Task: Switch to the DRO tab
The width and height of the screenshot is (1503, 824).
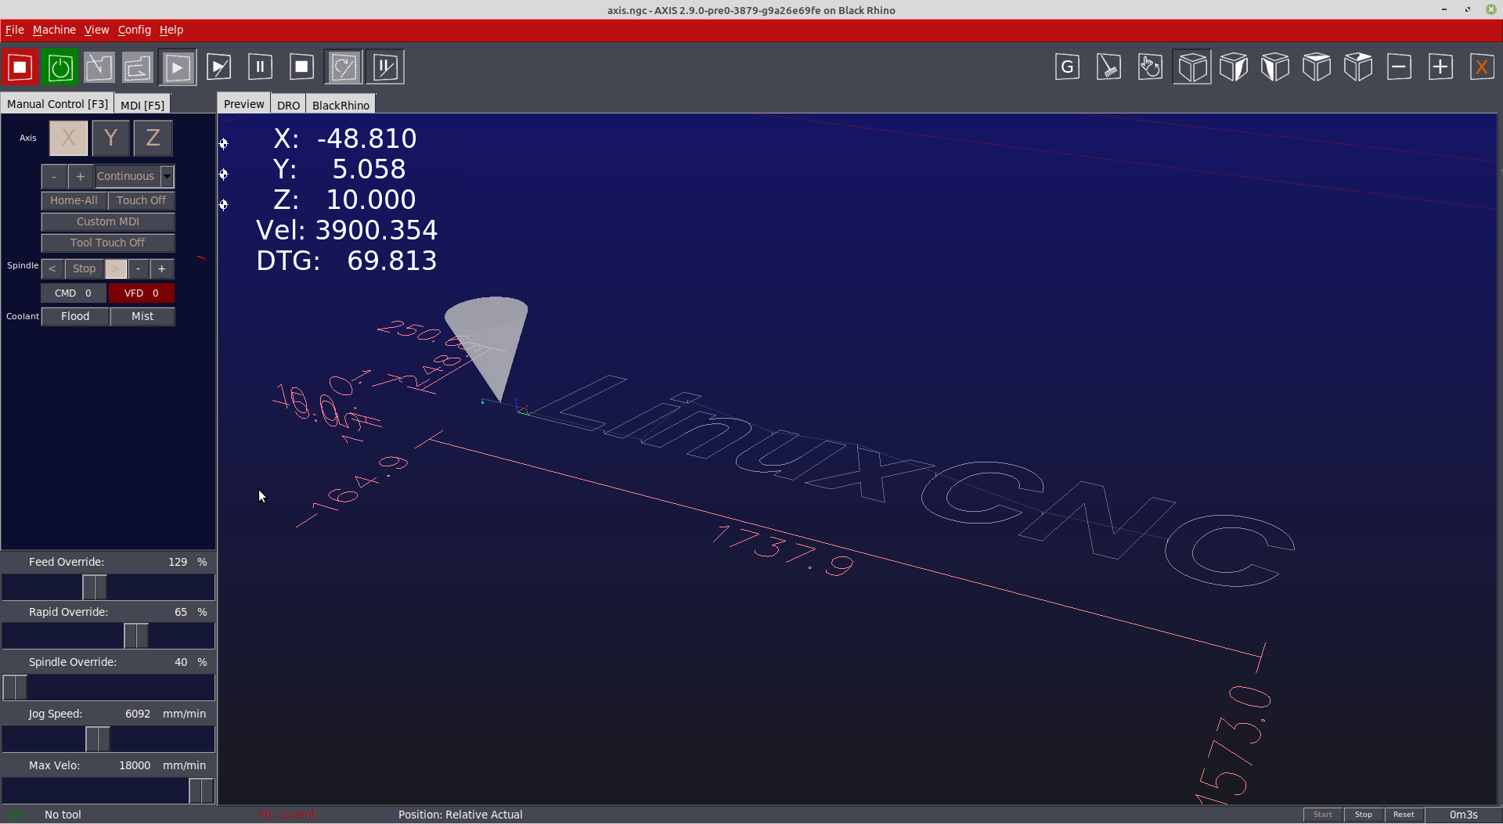Action: click(x=288, y=105)
